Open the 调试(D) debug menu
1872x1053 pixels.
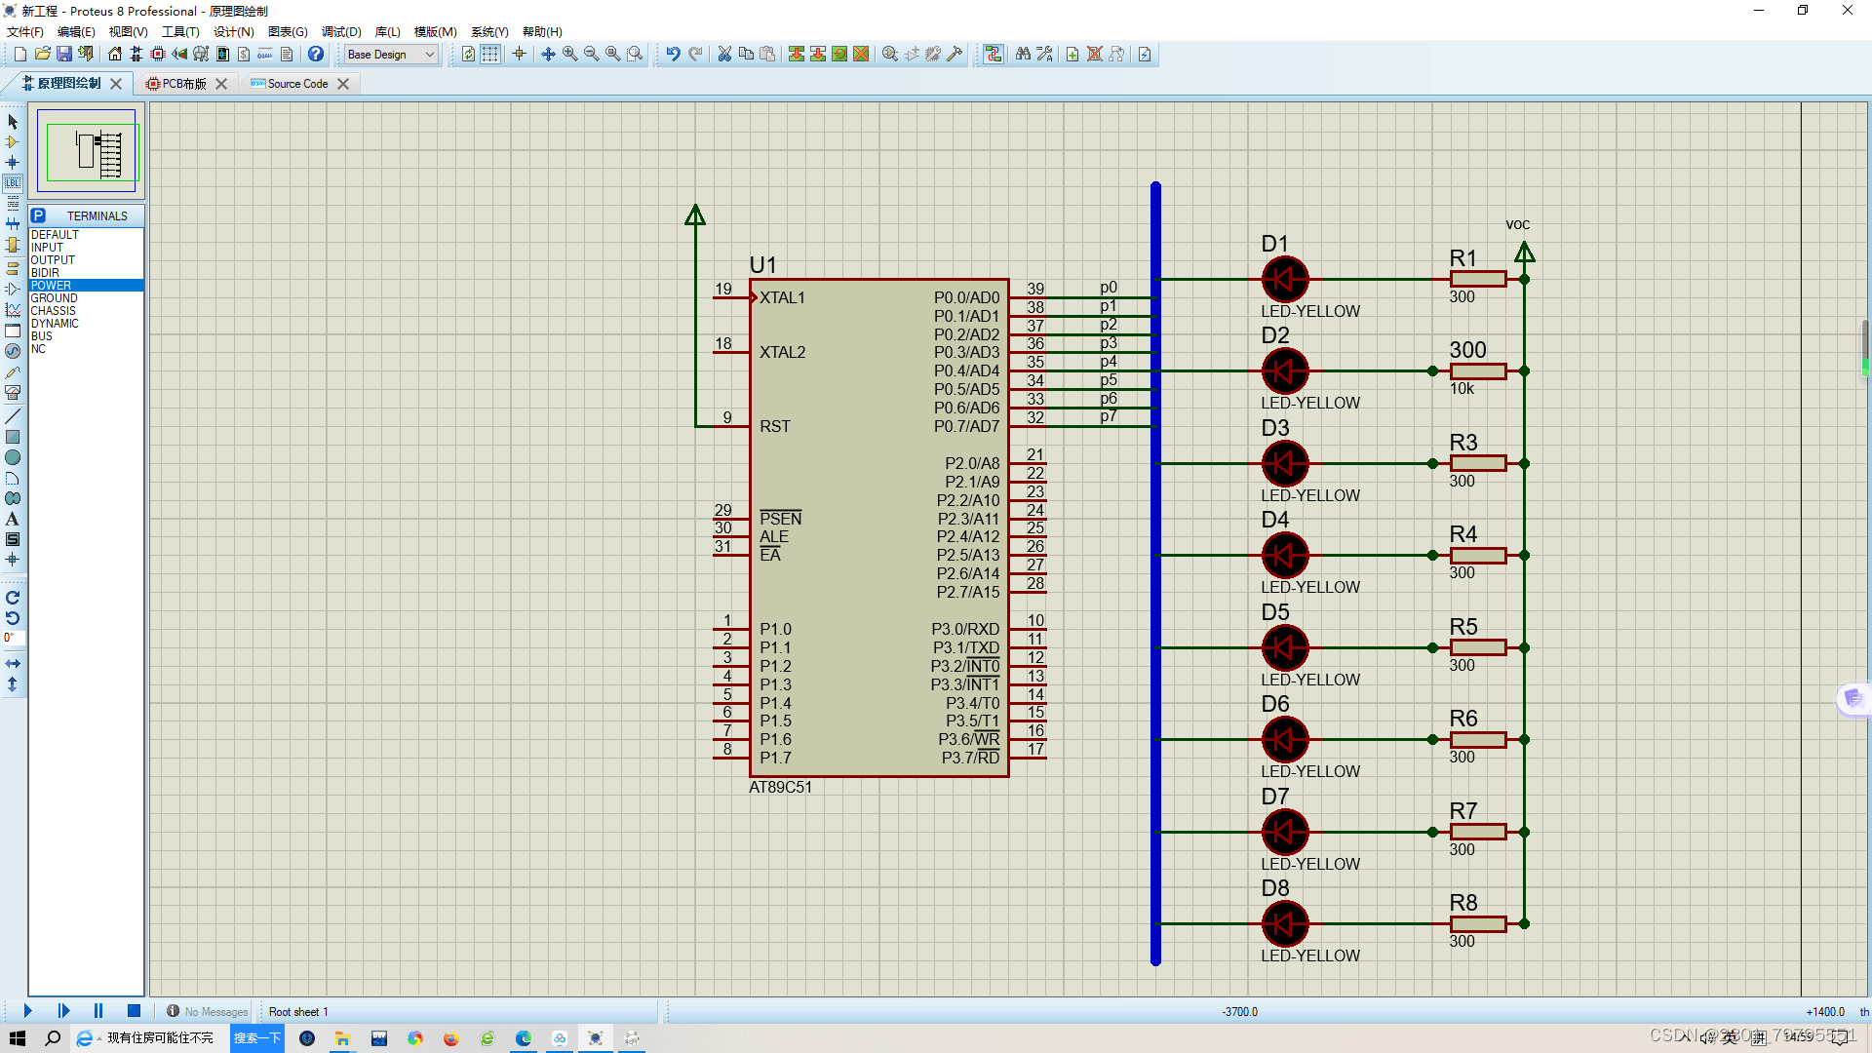pos(341,31)
